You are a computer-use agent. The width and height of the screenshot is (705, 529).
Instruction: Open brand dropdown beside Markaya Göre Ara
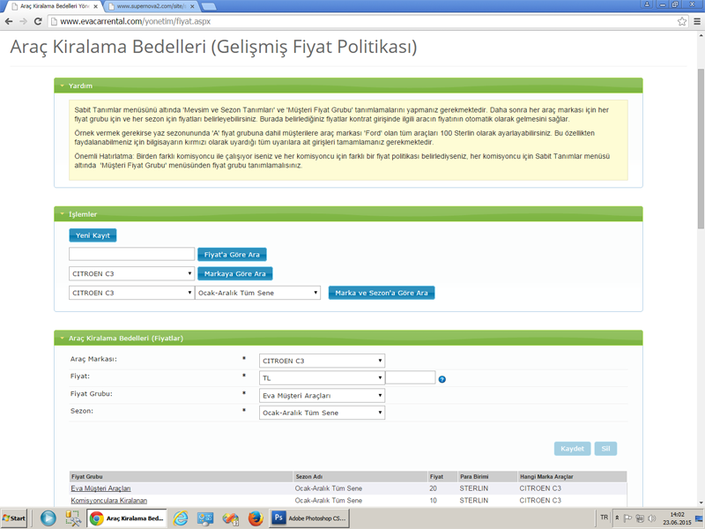131,273
